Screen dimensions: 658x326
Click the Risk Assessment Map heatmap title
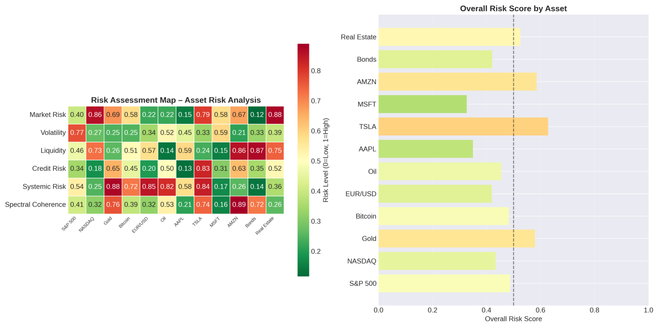coord(176,100)
